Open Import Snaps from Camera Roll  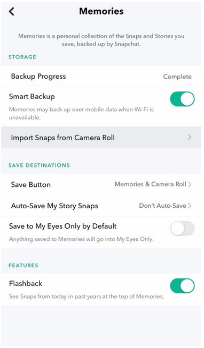[101, 138]
